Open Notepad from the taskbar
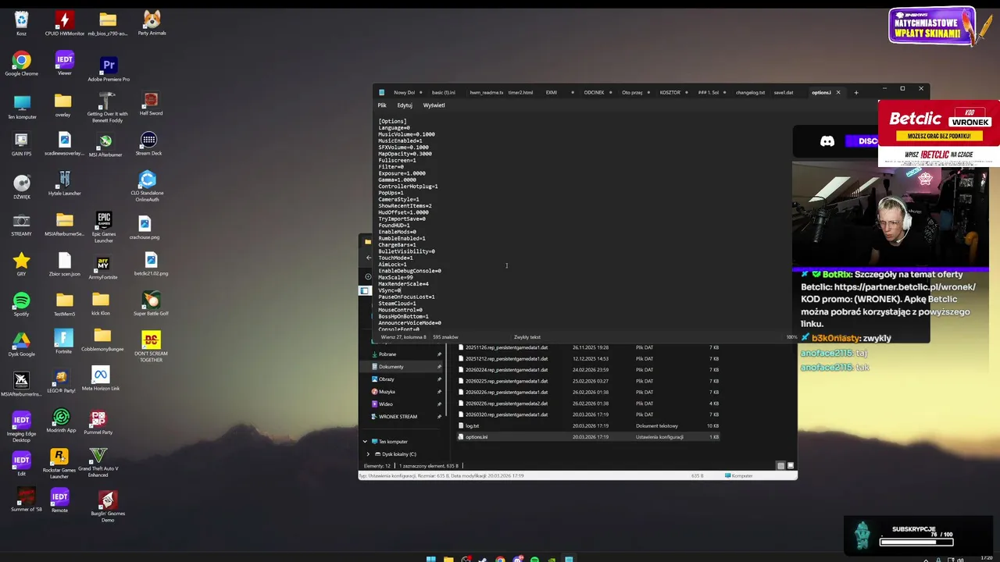Image resolution: width=1000 pixels, height=562 pixels. (569, 559)
